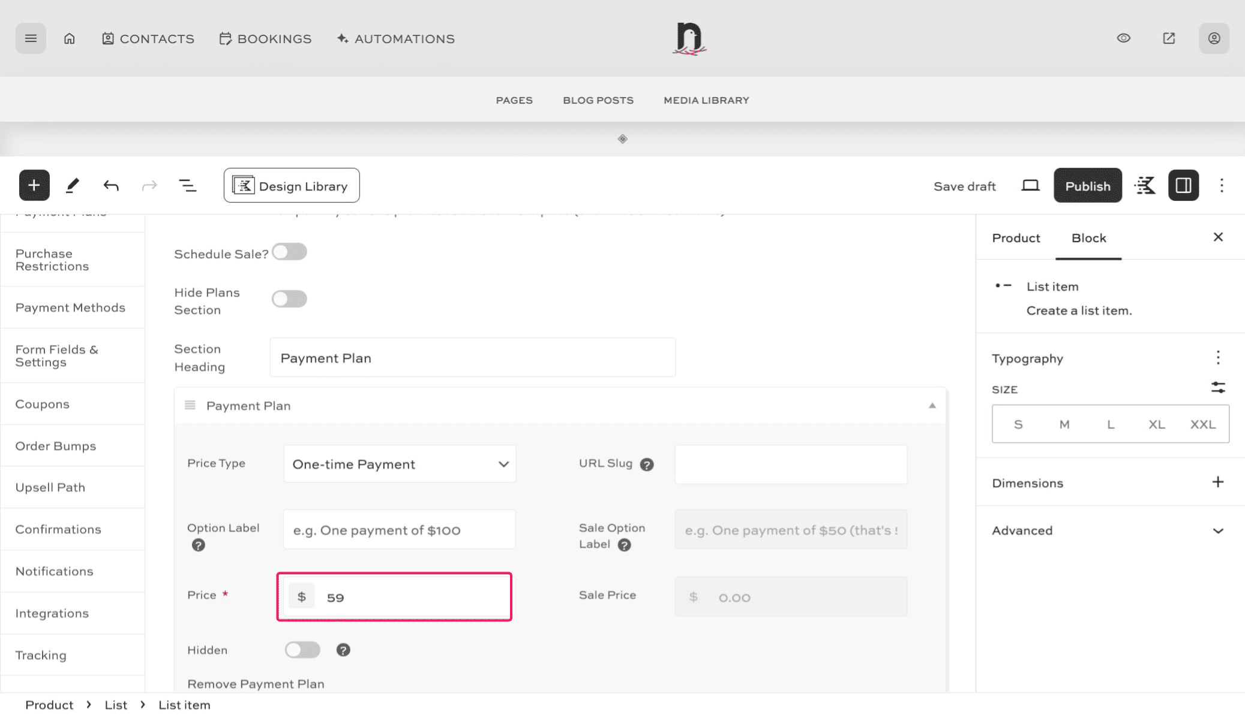1245x715 pixels.
Task: Open the account profile icon
Action: (x=1214, y=38)
